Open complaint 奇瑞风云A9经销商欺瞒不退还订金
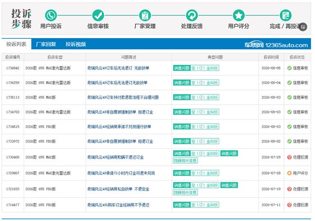The image size is (315, 221). pos(116,157)
